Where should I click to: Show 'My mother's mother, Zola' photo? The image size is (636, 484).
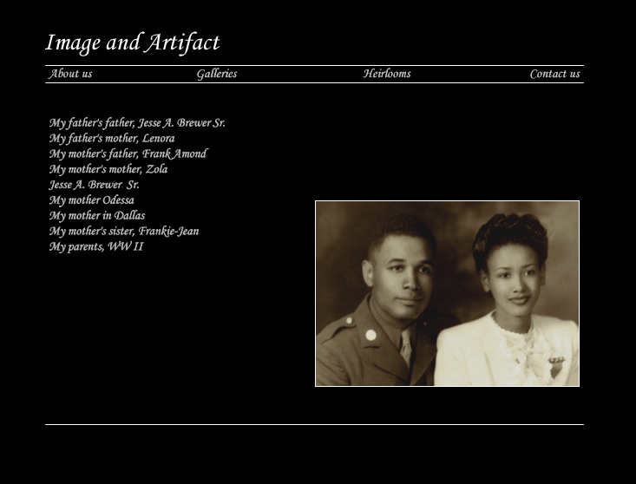click(108, 169)
